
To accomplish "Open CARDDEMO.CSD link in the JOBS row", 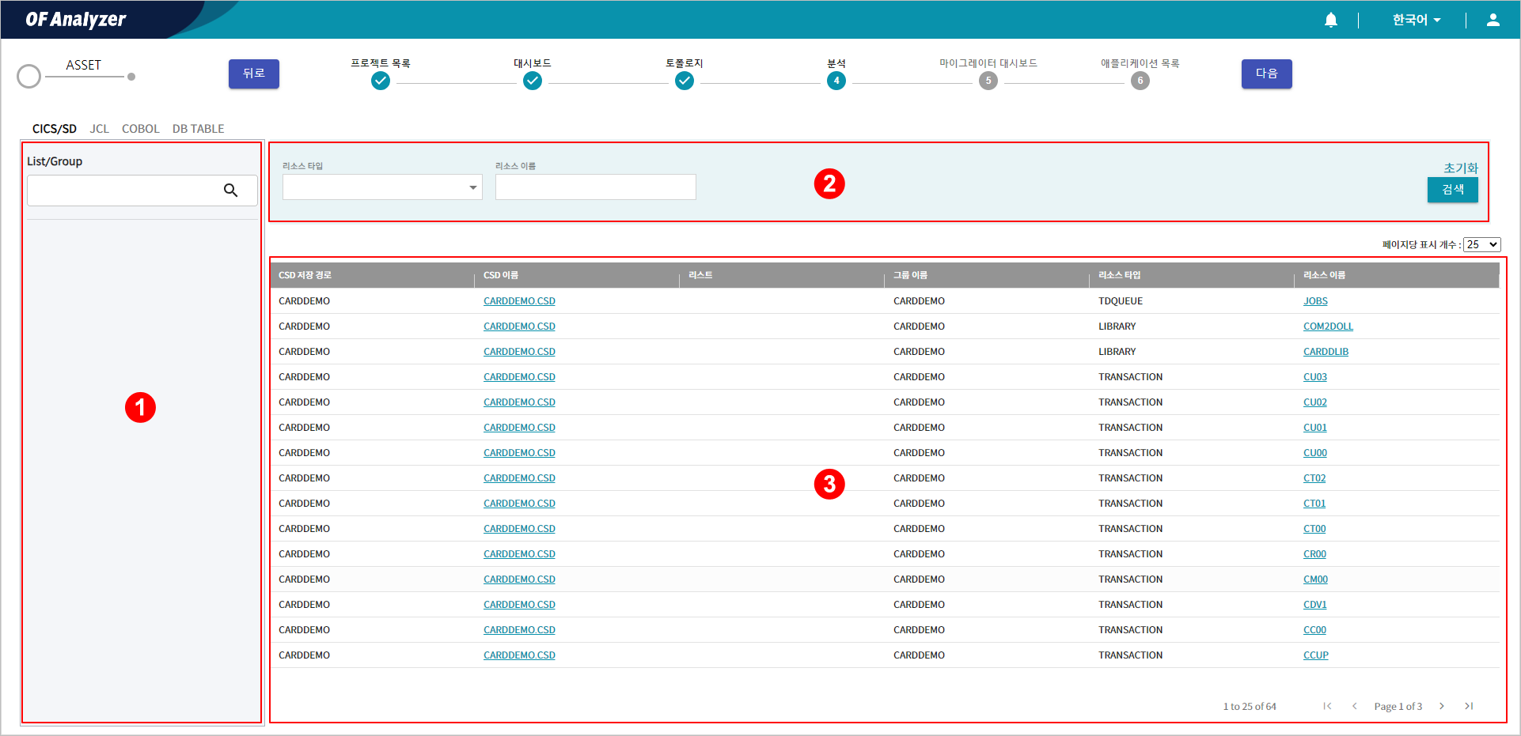I will [x=519, y=301].
